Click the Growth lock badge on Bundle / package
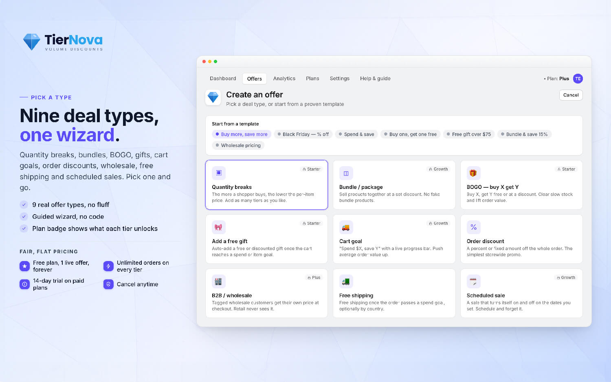Screen dimensions: 611x382 click(x=438, y=169)
